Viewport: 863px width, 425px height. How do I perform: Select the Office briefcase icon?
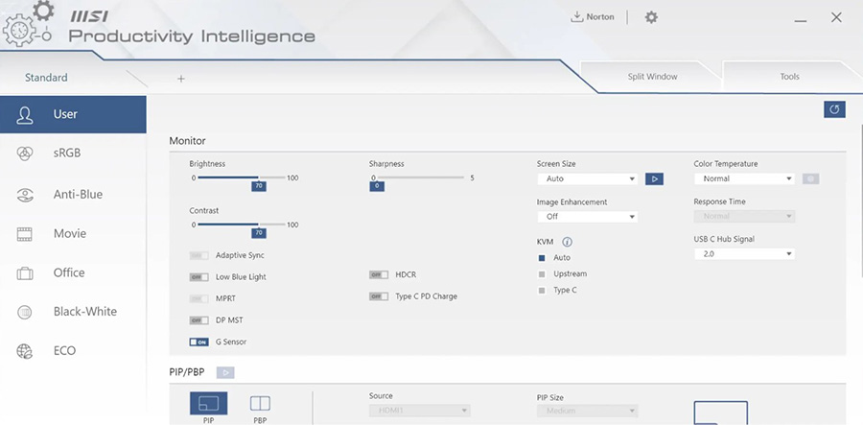tap(25, 273)
